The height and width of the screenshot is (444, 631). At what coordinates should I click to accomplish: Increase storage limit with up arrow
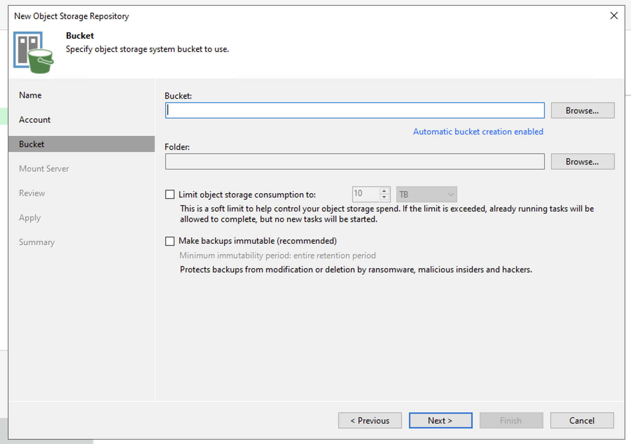(384, 191)
